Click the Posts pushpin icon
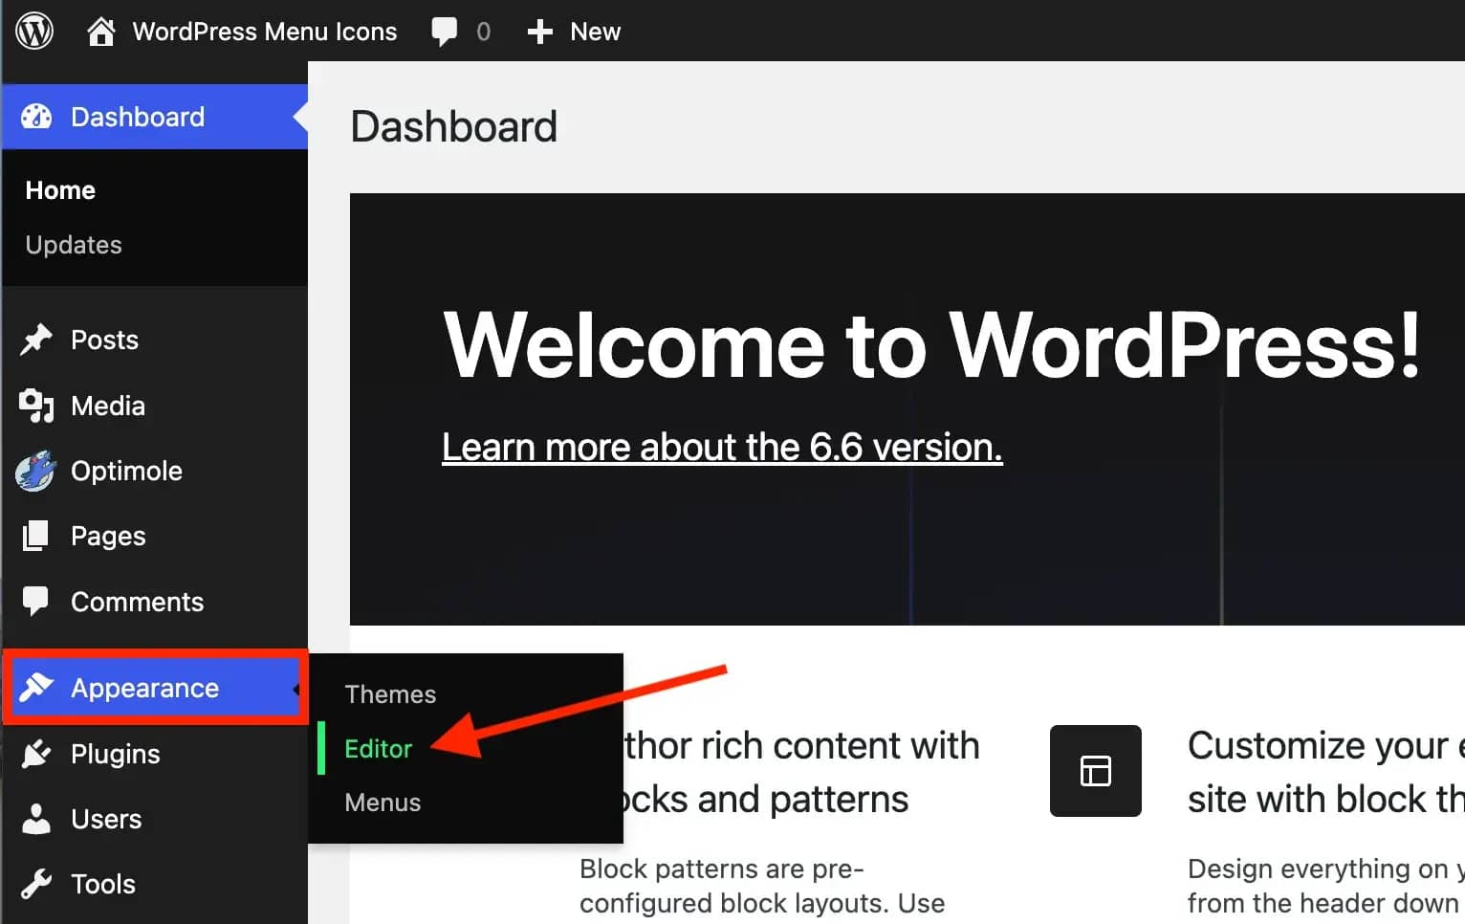 click(x=36, y=340)
